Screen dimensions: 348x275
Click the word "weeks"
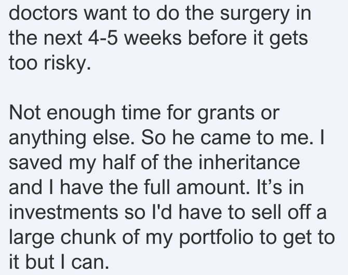(153, 37)
